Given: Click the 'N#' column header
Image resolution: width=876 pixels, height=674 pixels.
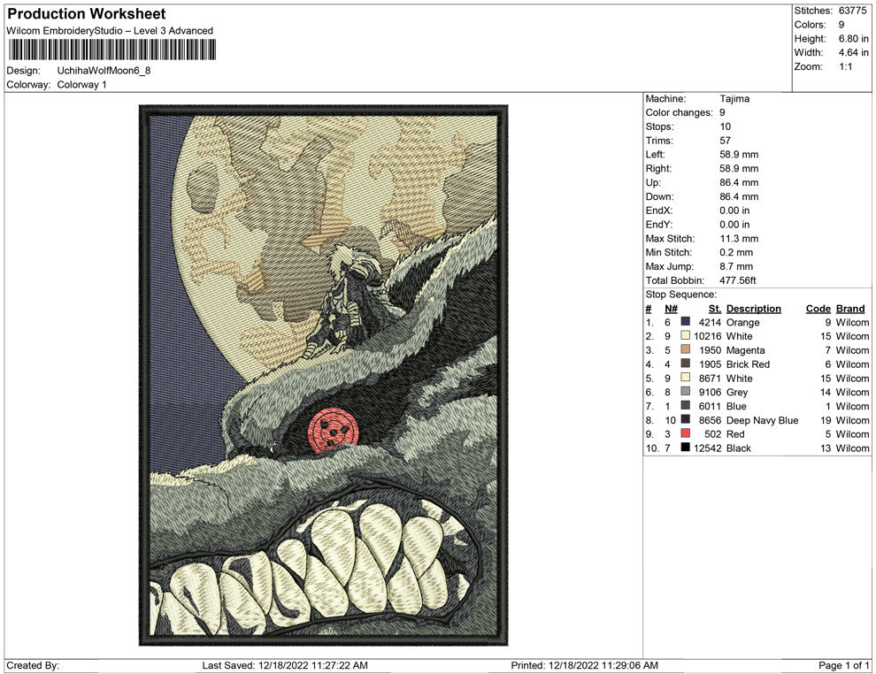Looking at the screenshot, I should pyautogui.click(x=671, y=309).
